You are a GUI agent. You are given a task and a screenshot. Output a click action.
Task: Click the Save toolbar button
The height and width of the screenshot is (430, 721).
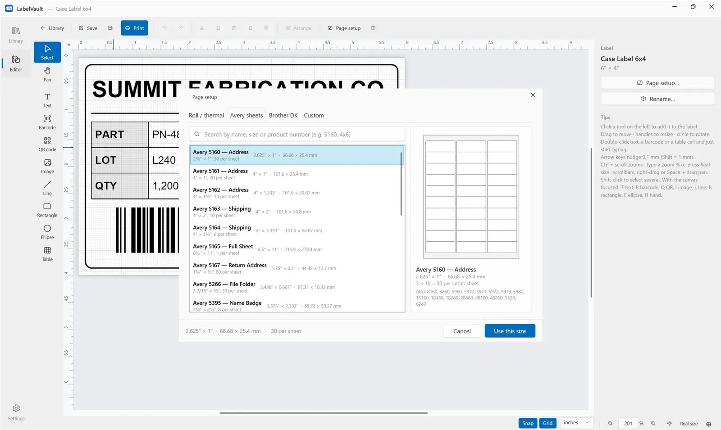tap(88, 28)
